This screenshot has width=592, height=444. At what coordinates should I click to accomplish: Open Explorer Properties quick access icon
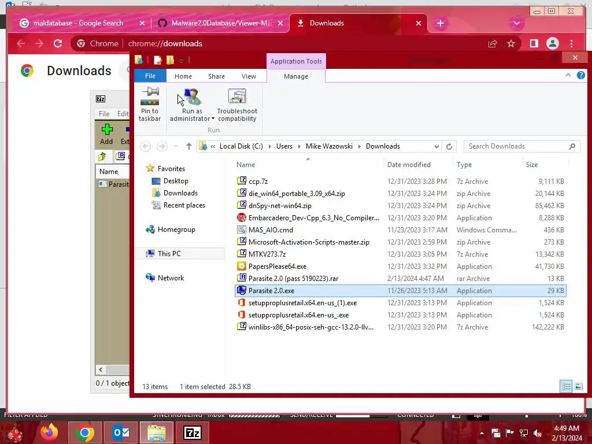(158, 60)
